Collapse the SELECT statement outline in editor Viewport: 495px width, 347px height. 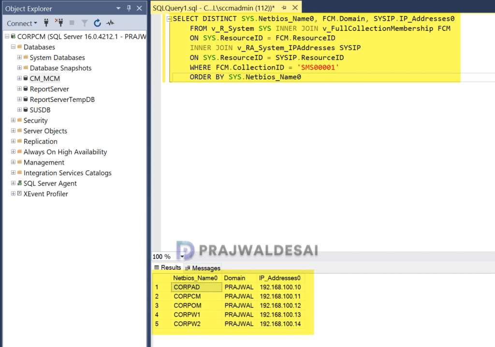(x=169, y=19)
